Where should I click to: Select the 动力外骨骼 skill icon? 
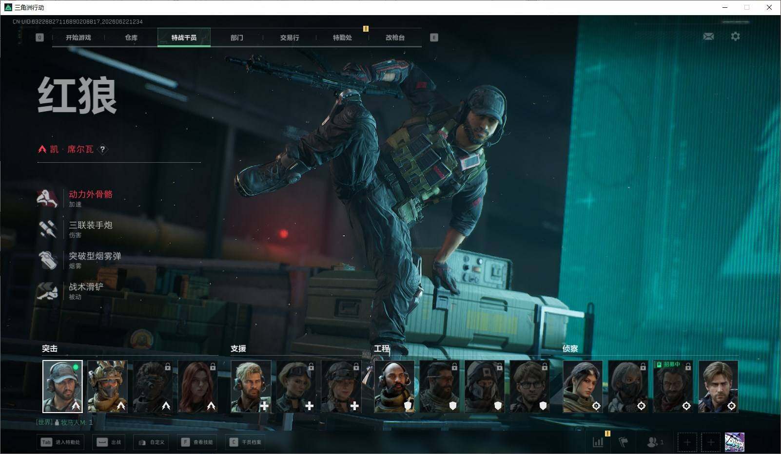[x=48, y=198]
